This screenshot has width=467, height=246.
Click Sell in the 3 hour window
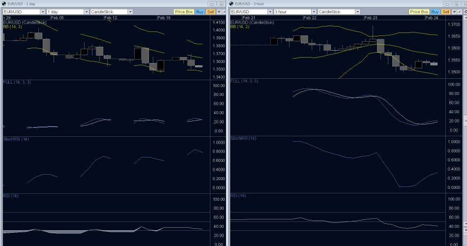pos(445,12)
